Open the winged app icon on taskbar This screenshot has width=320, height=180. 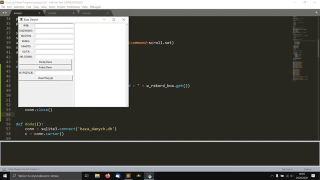[x=139, y=175]
